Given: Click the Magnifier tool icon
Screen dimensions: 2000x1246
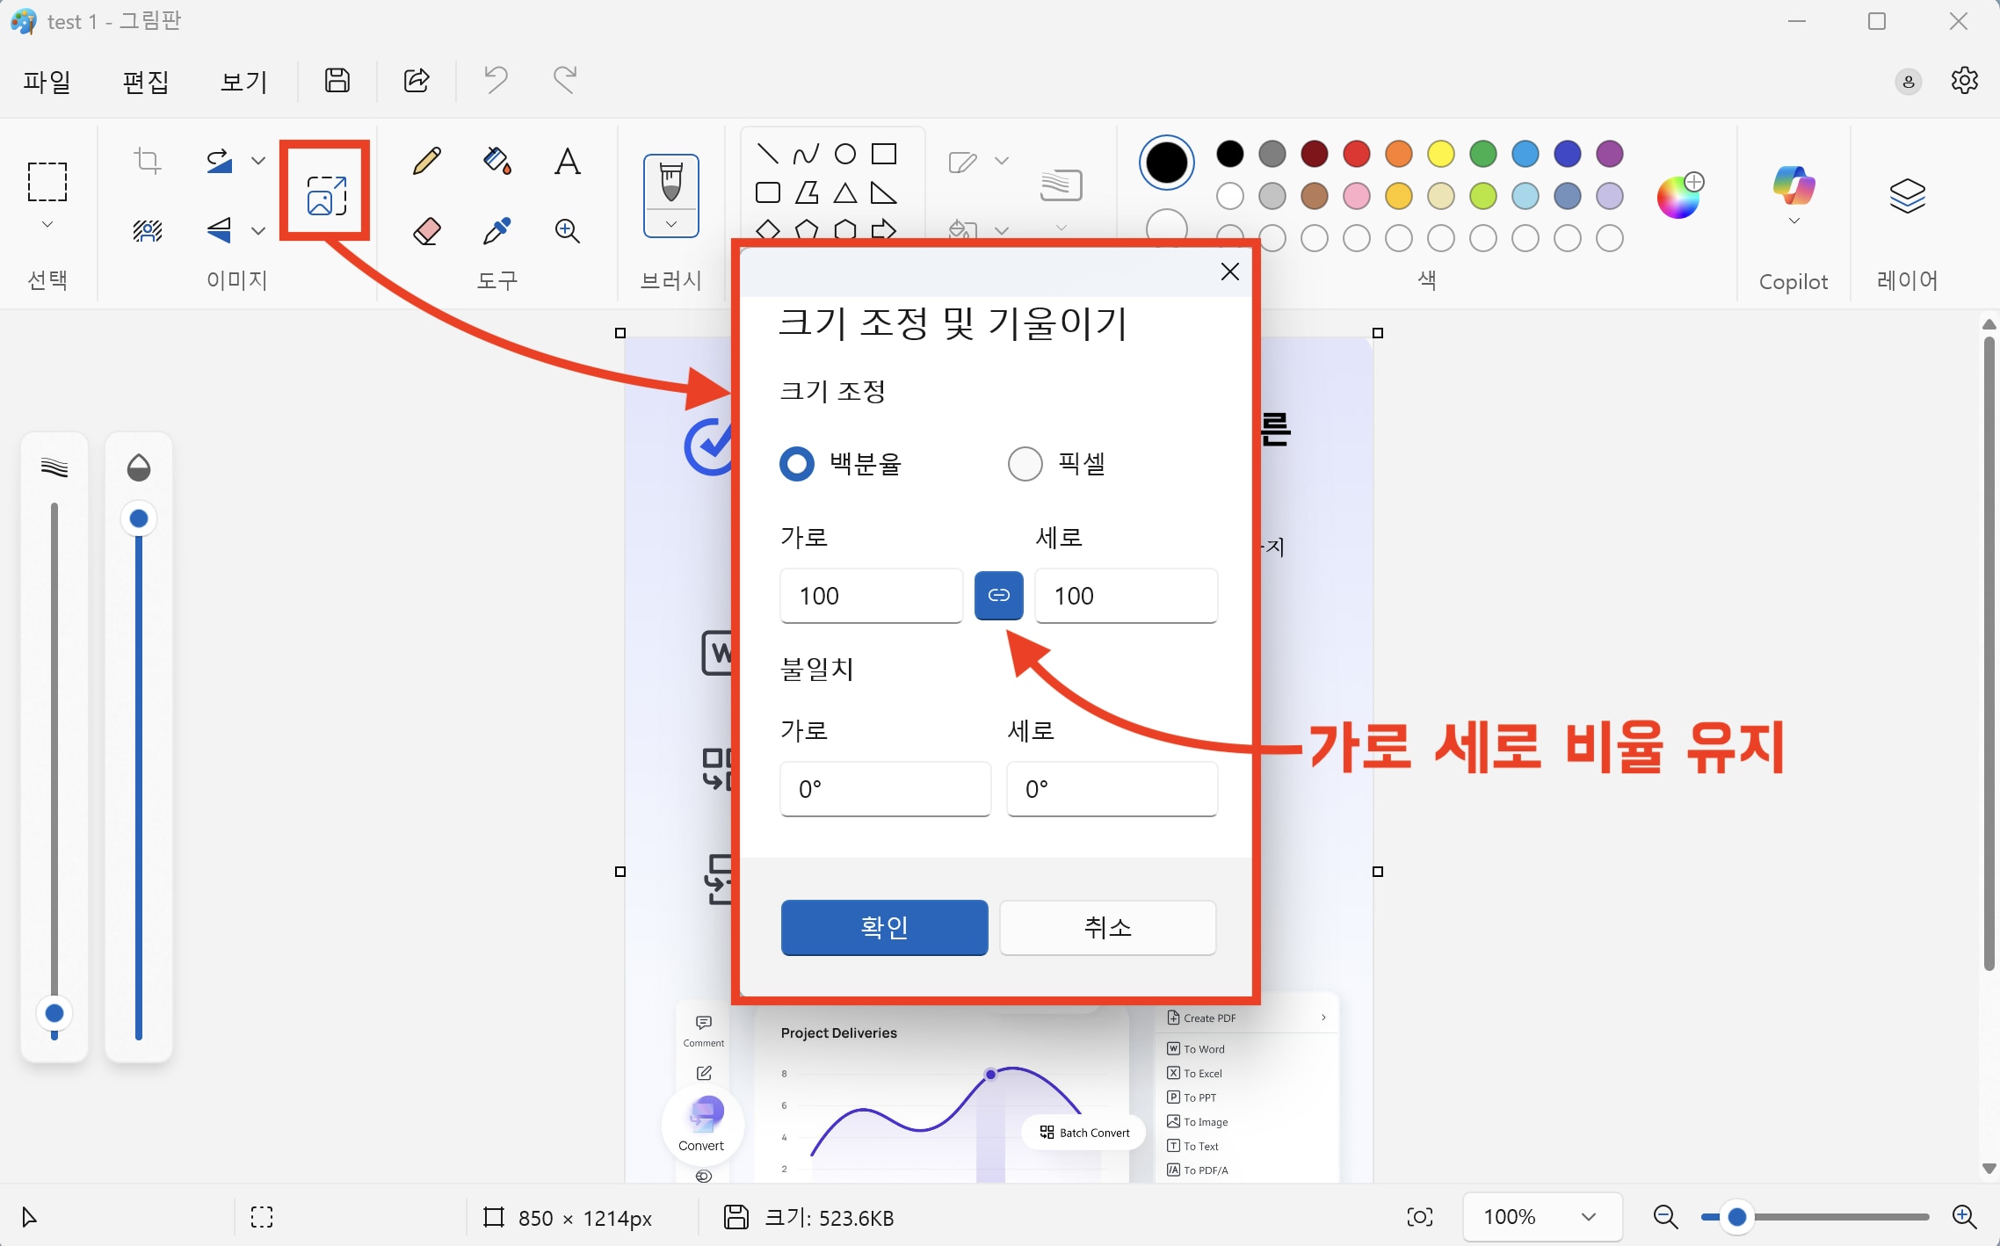Looking at the screenshot, I should tap(568, 231).
